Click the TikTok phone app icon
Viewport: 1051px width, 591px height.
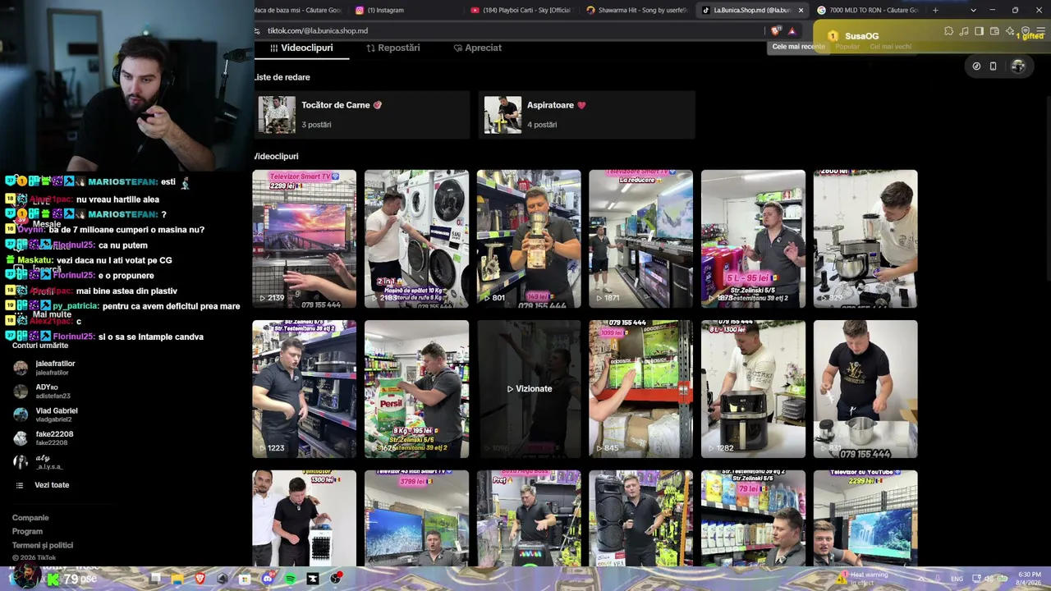pos(993,66)
